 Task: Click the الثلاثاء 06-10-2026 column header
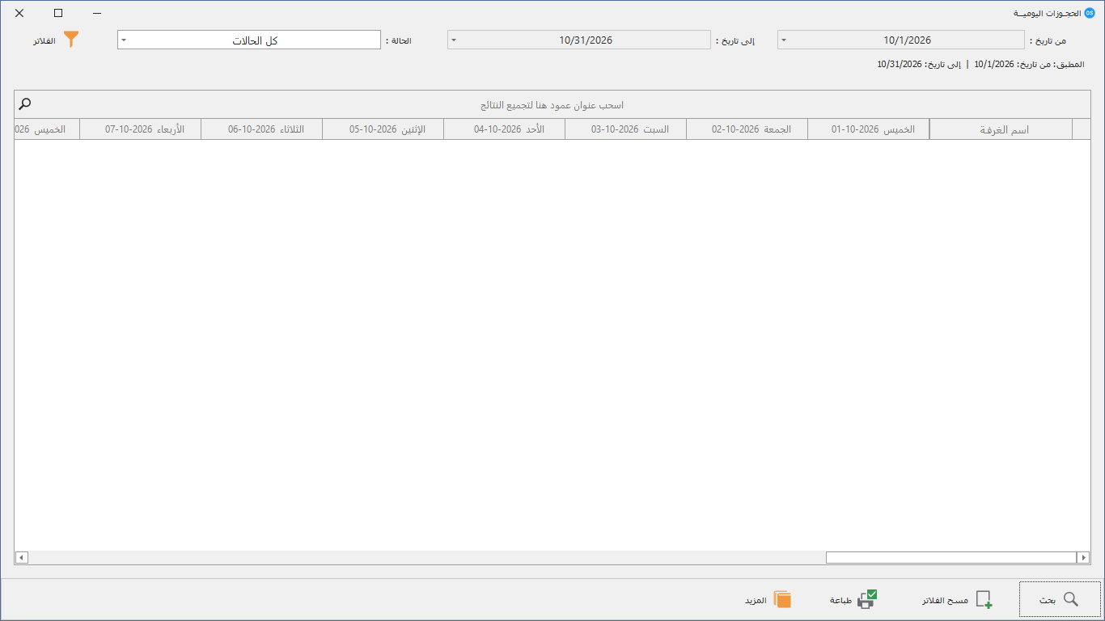tap(262, 129)
